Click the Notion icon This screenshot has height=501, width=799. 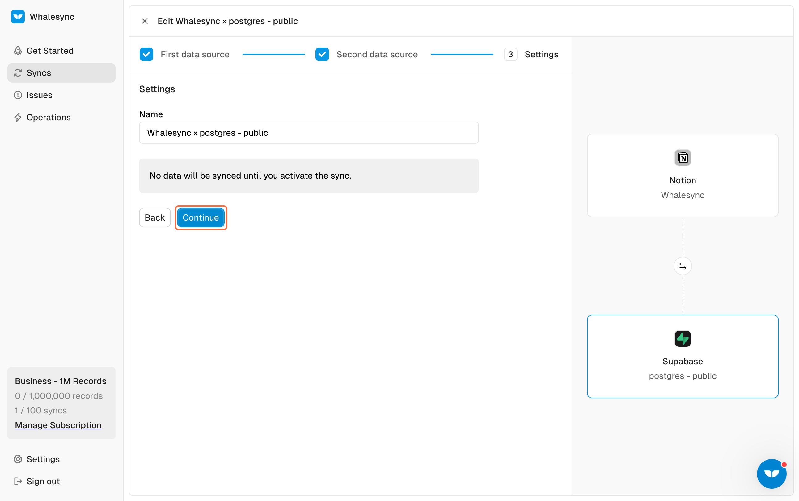pyautogui.click(x=683, y=158)
